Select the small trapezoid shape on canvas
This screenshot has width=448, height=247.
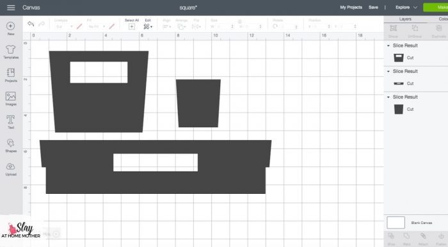point(198,104)
